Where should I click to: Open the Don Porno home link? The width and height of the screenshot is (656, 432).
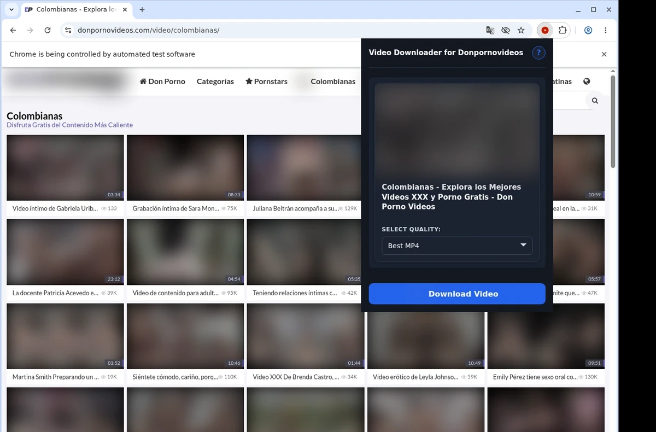coord(162,81)
